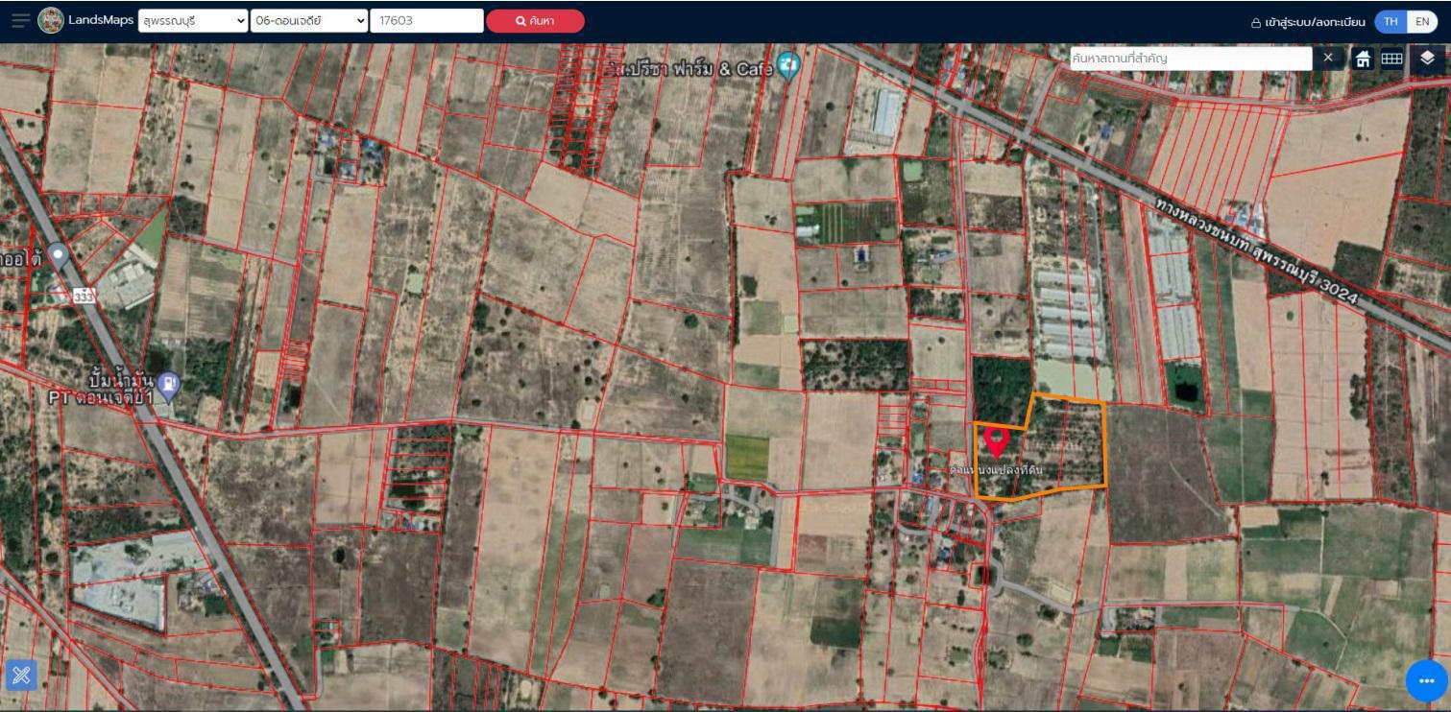This screenshot has height=712, width=1451.
Task: Open the login/register link เข้าสู่ระบบ/ลงทะเบียน
Action: (1307, 21)
